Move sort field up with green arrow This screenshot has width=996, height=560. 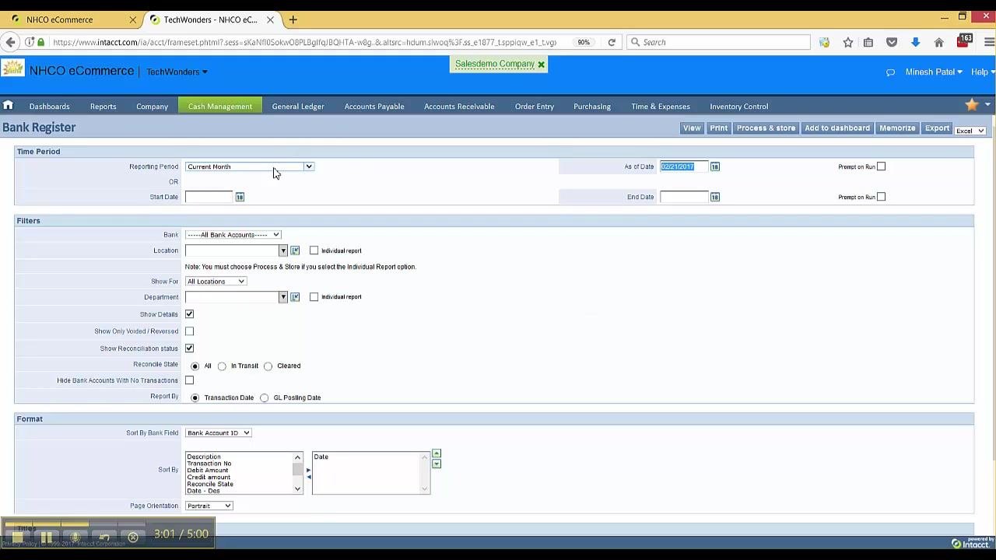437,453
